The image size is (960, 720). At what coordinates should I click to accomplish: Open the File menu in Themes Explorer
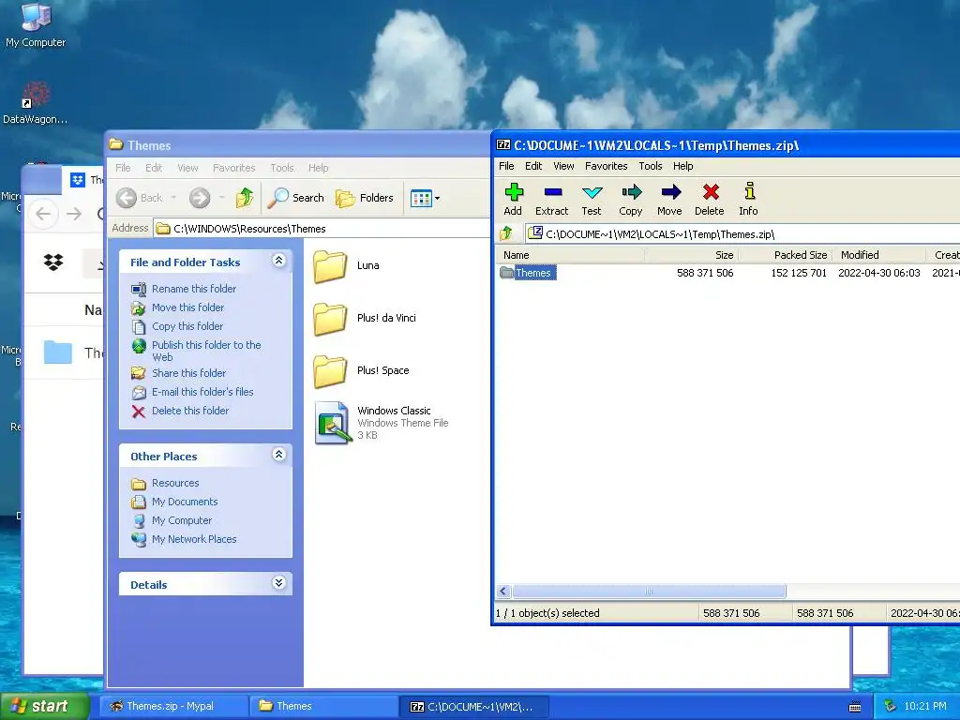[x=123, y=168]
